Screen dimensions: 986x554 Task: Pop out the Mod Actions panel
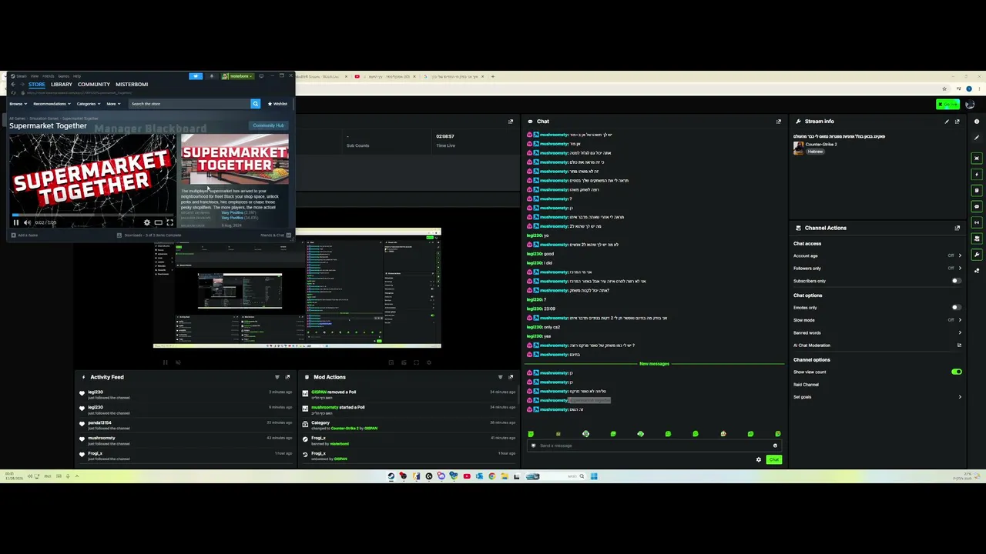click(511, 377)
